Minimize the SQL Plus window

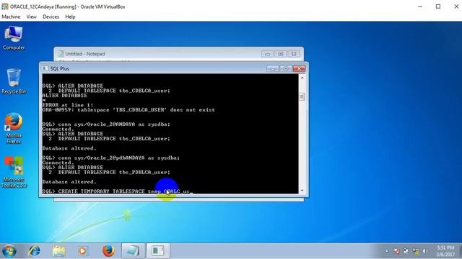[273, 69]
